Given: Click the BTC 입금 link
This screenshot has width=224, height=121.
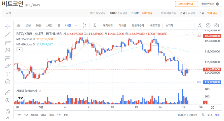Looking at the screenshot, I should [147, 13].
